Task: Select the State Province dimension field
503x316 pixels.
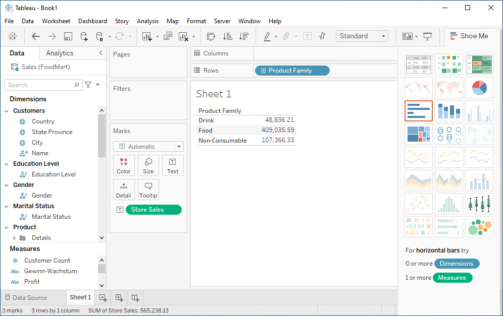Action: pos(52,132)
